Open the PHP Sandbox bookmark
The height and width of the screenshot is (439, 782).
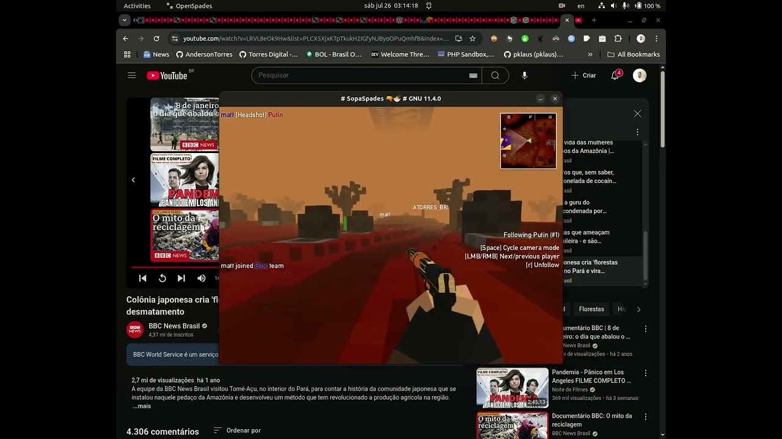[466, 54]
